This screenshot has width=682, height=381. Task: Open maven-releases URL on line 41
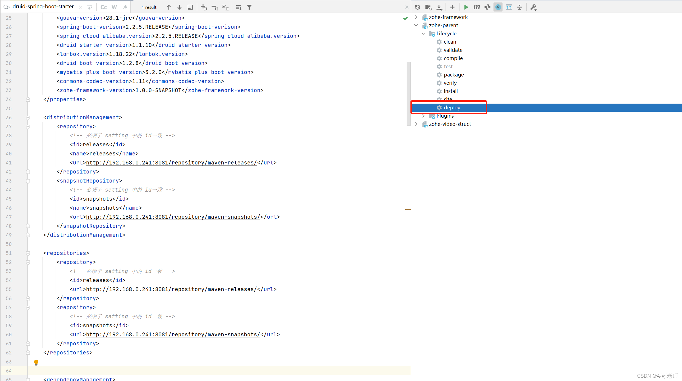coord(172,163)
